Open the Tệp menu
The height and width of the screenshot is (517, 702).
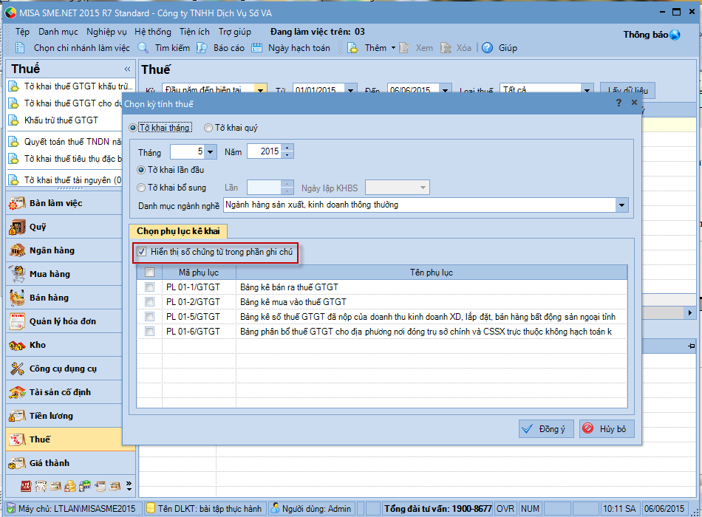point(22,32)
